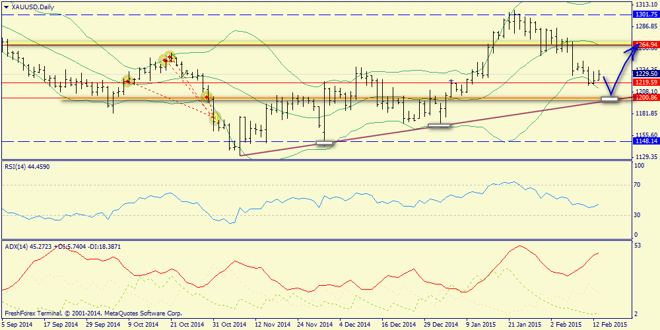Screen dimensions: 660x330
Task: Click RSI scale value 100
Action: click(x=640, y=166)
